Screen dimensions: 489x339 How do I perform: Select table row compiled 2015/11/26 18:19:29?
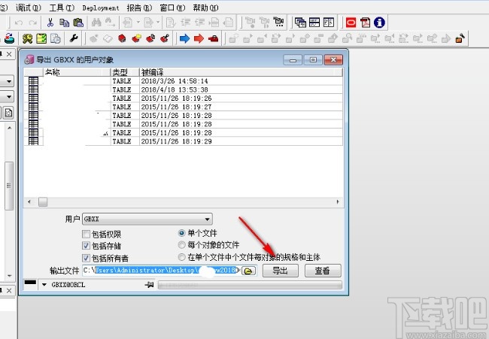click(x=184, y=141)
